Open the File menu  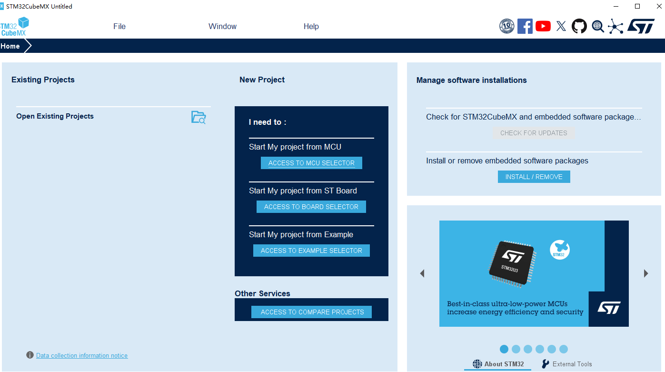119,27
